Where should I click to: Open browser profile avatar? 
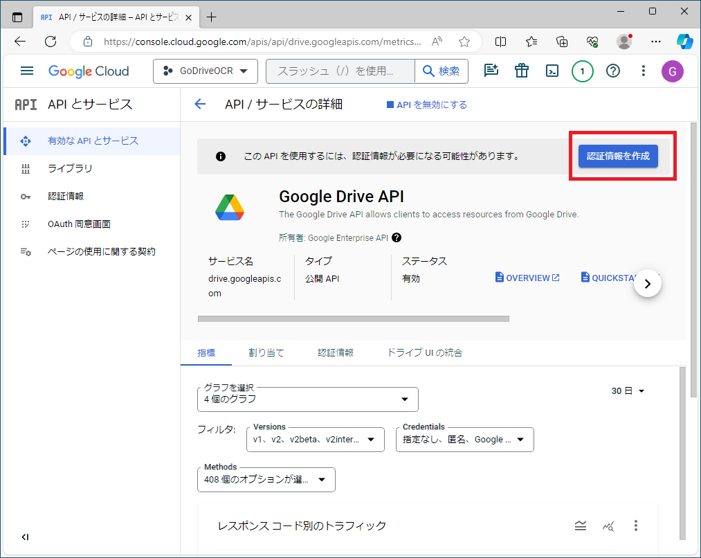[624, 42]
